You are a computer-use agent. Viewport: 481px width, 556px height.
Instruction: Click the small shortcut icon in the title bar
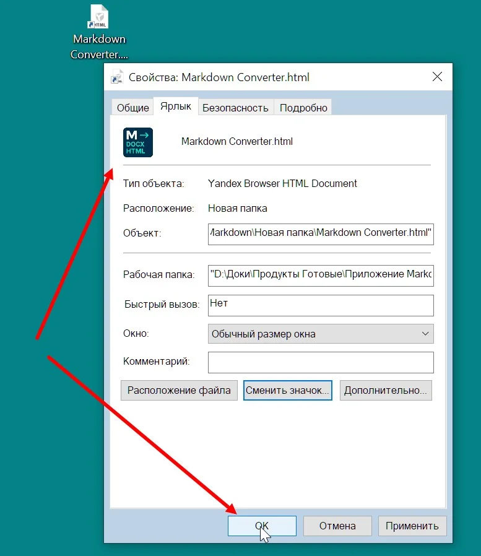(117, 77)
